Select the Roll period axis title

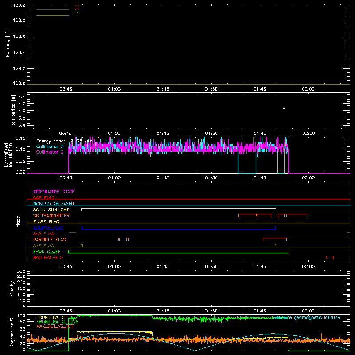tap(13, 110)
